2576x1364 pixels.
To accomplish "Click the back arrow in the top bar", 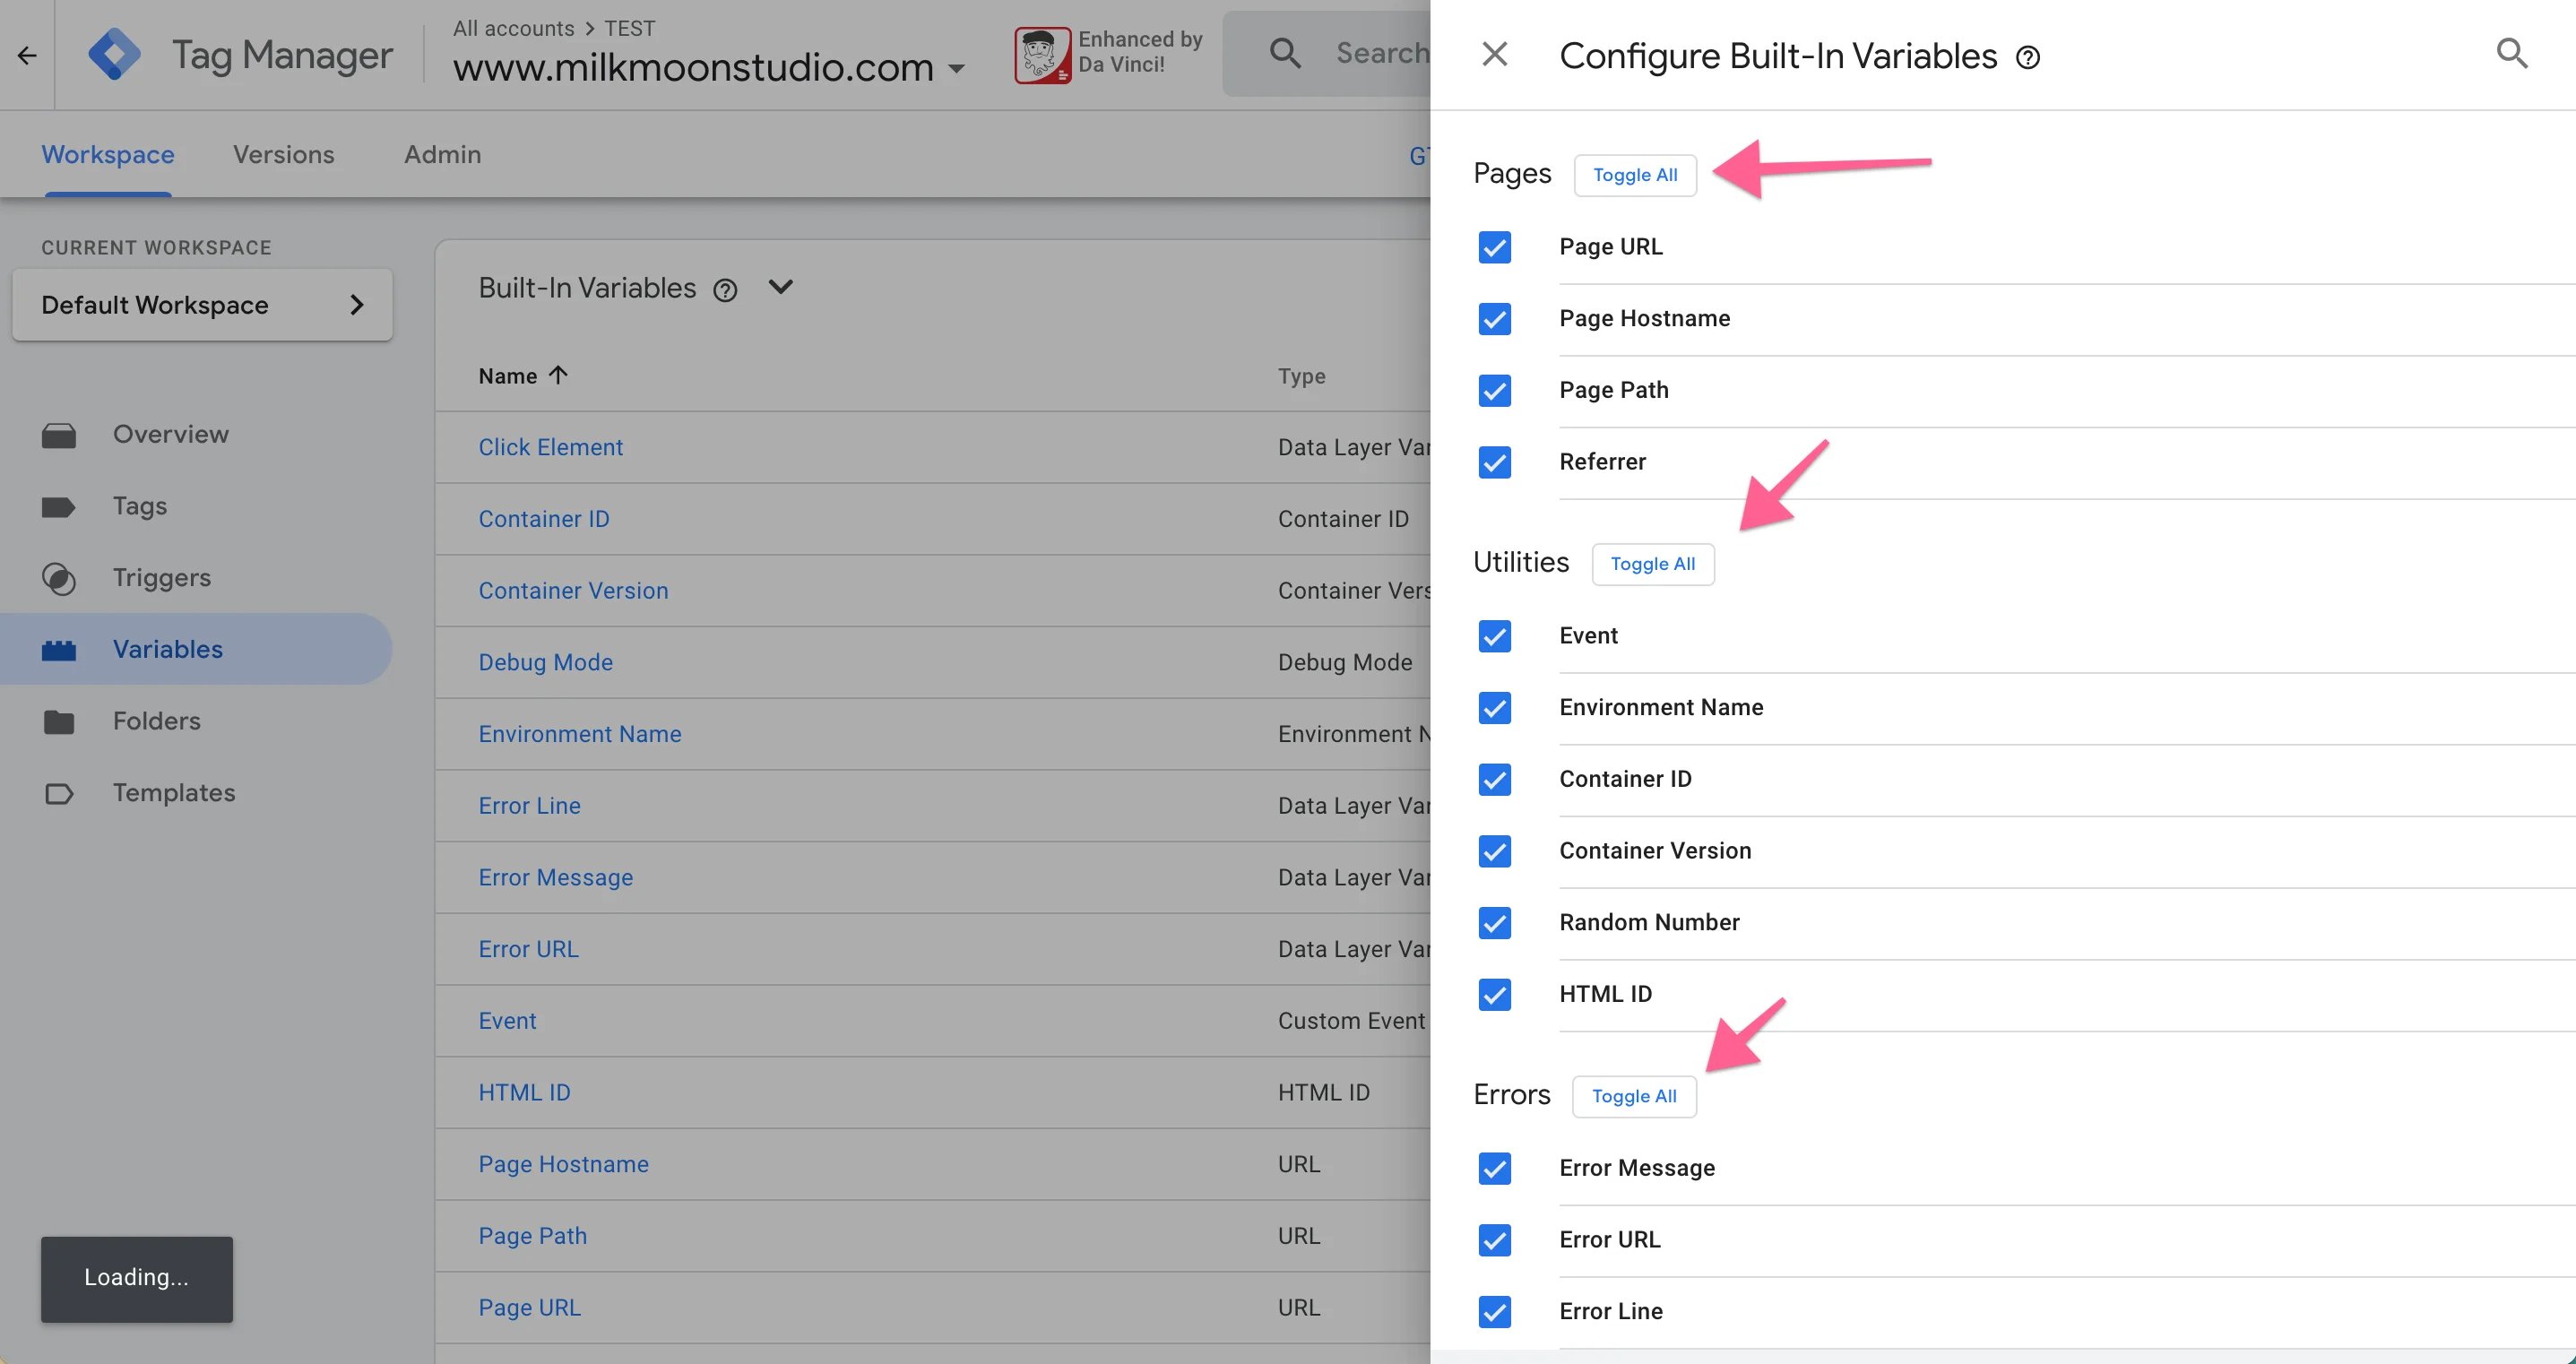I will point(25,55).
